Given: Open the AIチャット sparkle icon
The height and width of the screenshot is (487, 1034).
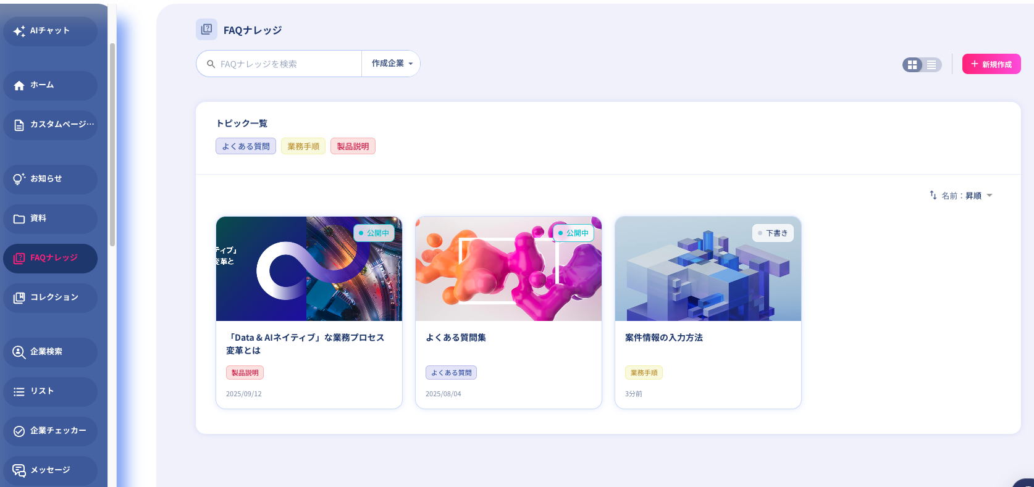Looking at the screenshot, I should click(19, 31).
